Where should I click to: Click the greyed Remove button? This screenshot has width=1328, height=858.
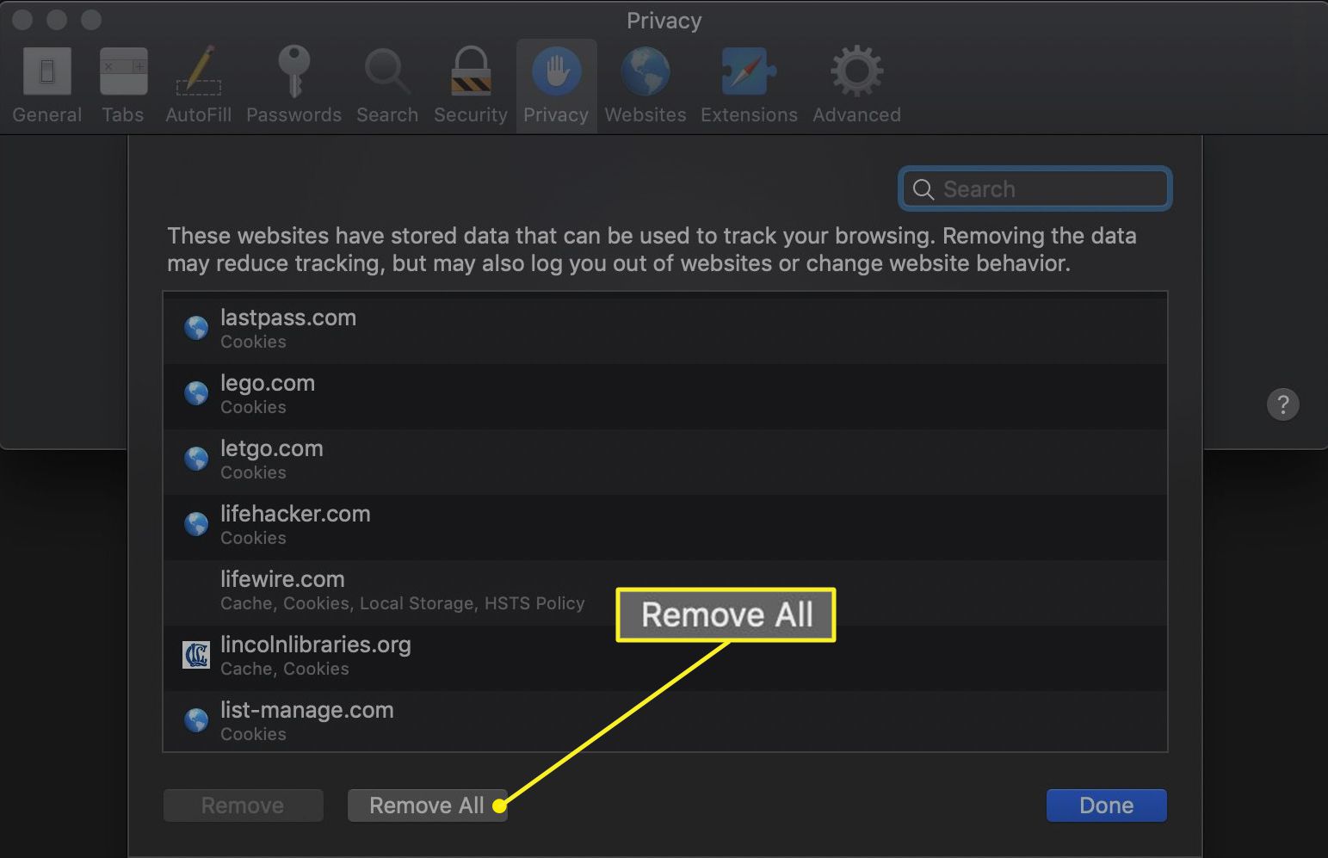point(243,806)
